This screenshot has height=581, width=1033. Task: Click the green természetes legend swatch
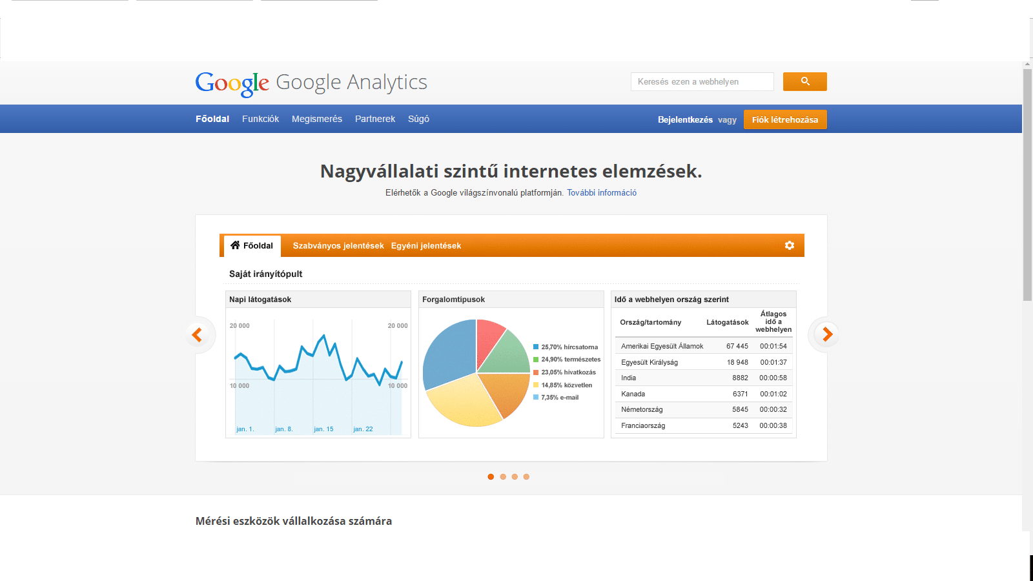(536, 360)
